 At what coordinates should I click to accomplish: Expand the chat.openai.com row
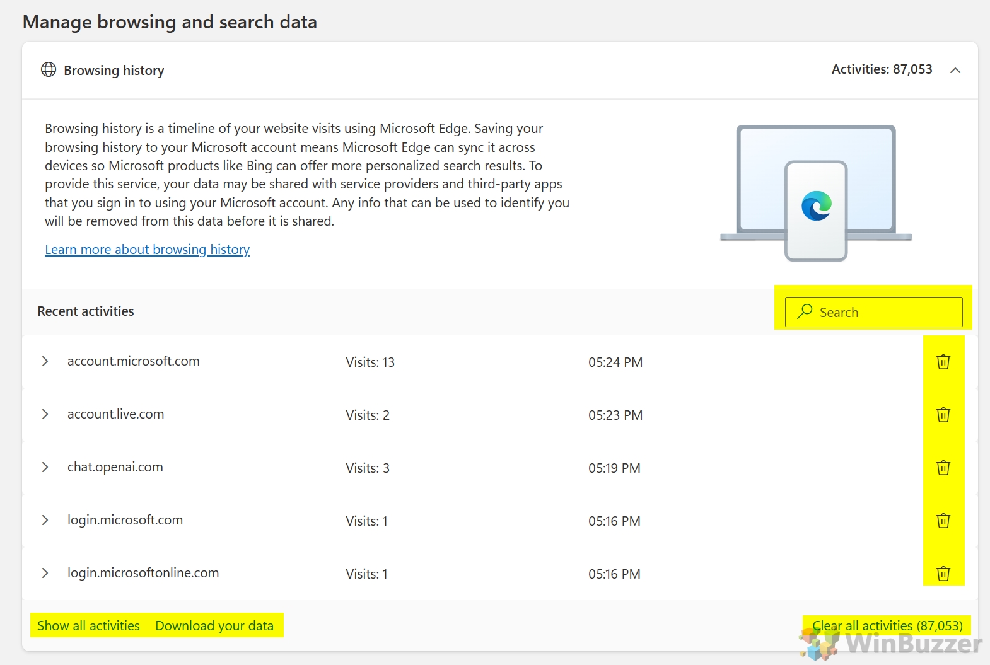pyautogui.click(x=45, y=467)
